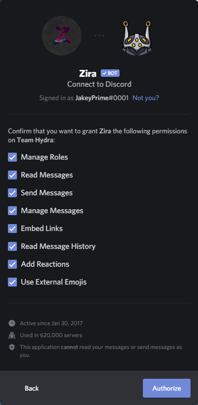198x405 pixels.
Task: Click the Zira bot avatar with Z logo
Action: pos(62,36)
